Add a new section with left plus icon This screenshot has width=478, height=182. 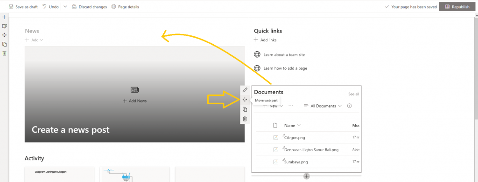(4, 17)
